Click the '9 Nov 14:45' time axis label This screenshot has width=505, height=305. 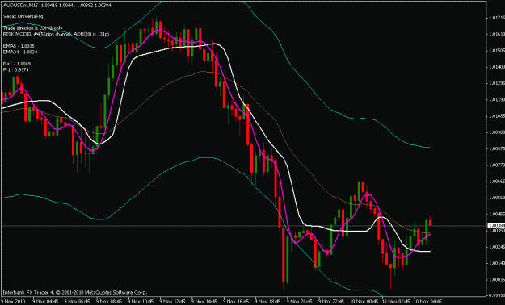click(205, 302)
